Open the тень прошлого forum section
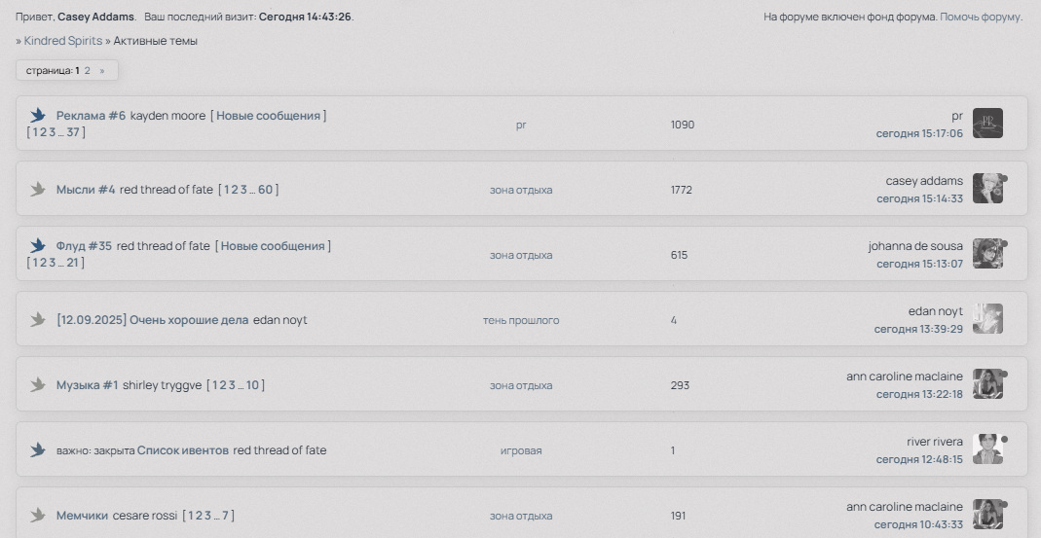 coord(521,320)
